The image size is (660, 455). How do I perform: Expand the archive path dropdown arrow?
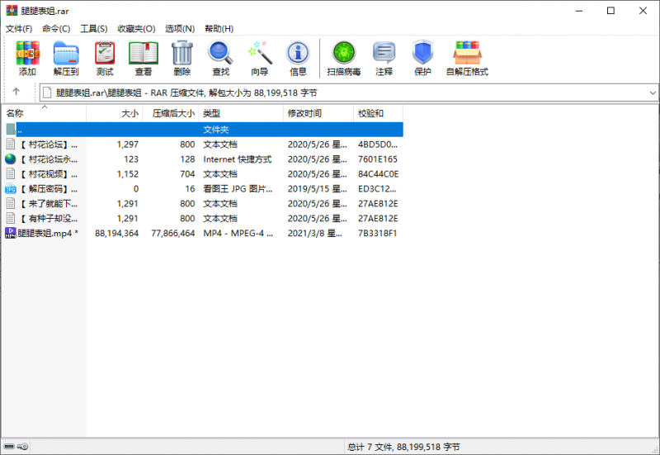pos(653,92)
